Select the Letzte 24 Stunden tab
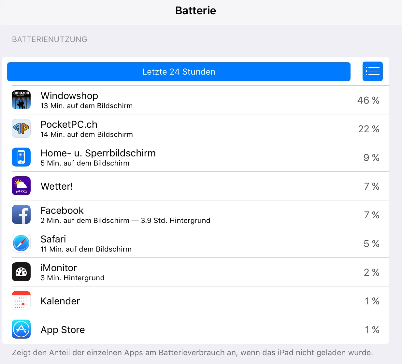The width and height of the screenshot is (402, 364). (x=179, y=72)
